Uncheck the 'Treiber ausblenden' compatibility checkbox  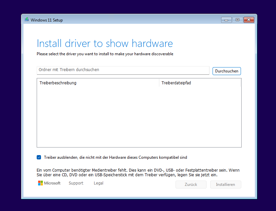click(x=39, y=157)
